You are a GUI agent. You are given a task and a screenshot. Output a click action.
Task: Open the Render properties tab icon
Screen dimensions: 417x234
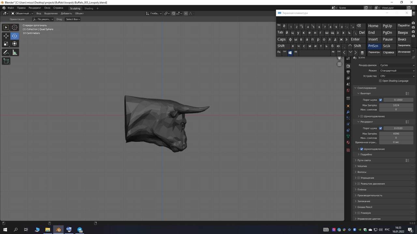click(348, 66)
